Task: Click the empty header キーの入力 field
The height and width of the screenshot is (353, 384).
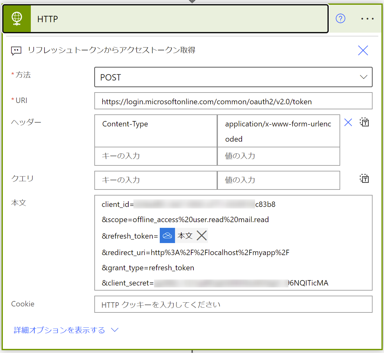Action: click(155, 156)
